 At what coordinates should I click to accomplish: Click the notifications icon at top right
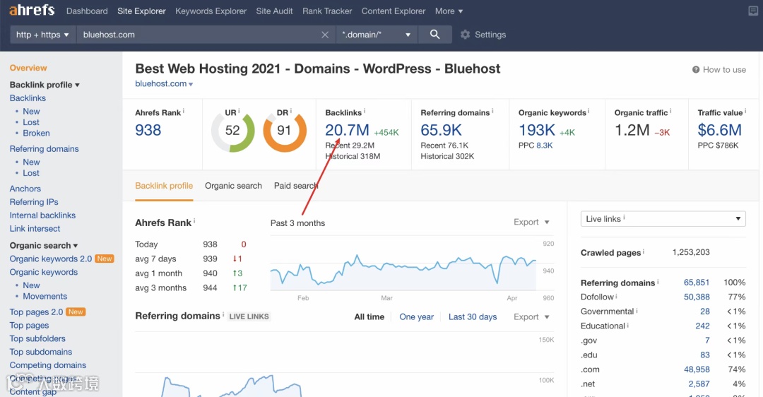(753, 11)
